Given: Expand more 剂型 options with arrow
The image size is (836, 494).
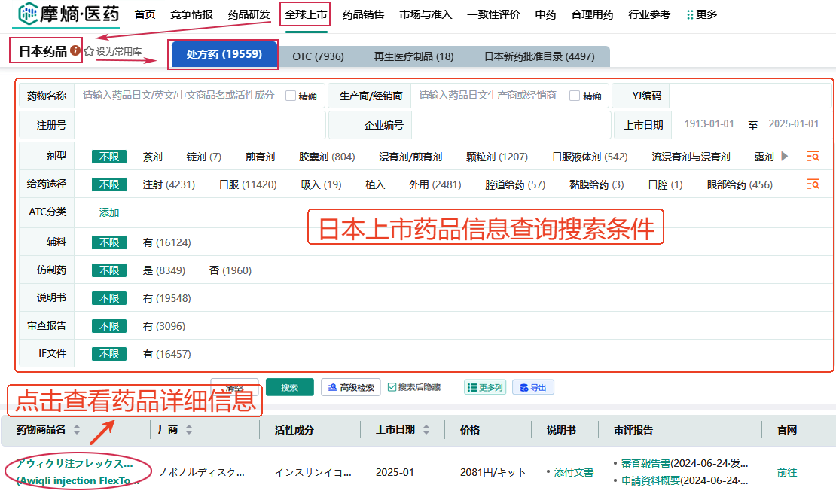Looking at the screenshot, I should (784, 157).
